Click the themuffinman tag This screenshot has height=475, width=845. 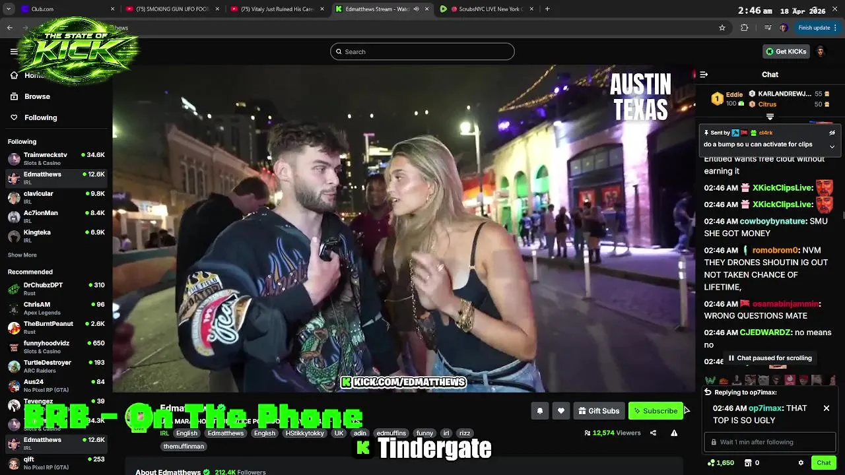(184, 447)
